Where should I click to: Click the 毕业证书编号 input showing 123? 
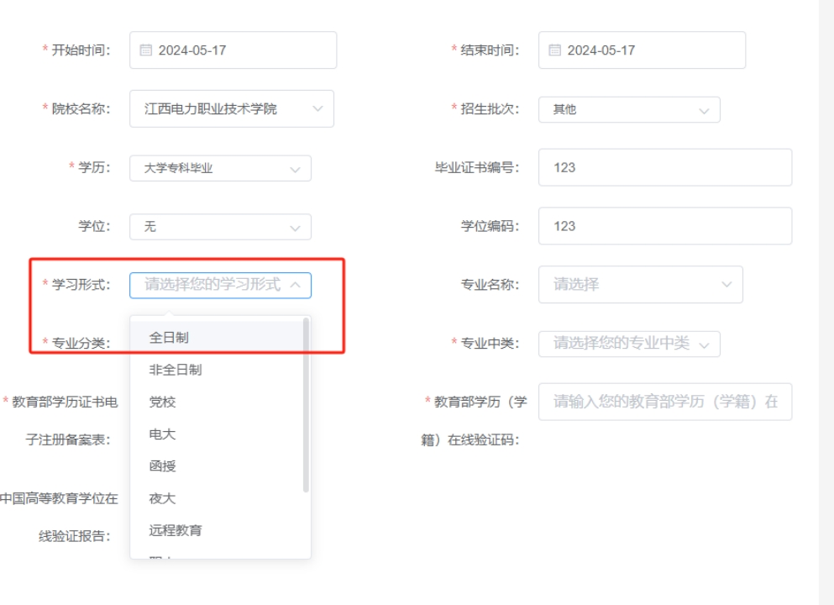click(664, 167)
